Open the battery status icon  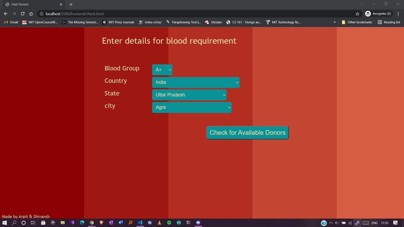pos(343,223)
